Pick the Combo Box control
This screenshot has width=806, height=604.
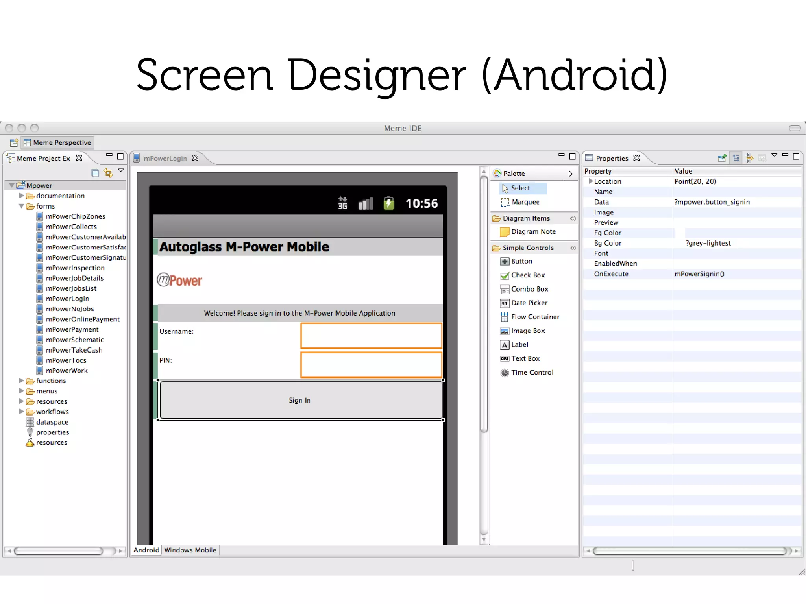click(x=524, y=289)
